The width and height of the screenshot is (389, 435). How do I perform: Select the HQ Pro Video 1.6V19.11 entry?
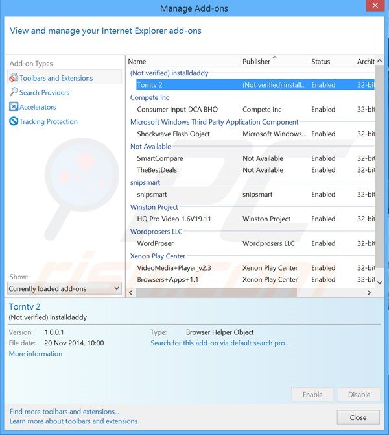(x=174, y=219)
